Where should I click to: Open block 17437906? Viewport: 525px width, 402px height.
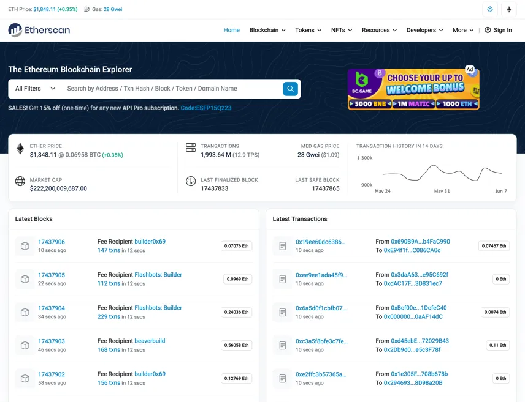(x=52, y=242)
